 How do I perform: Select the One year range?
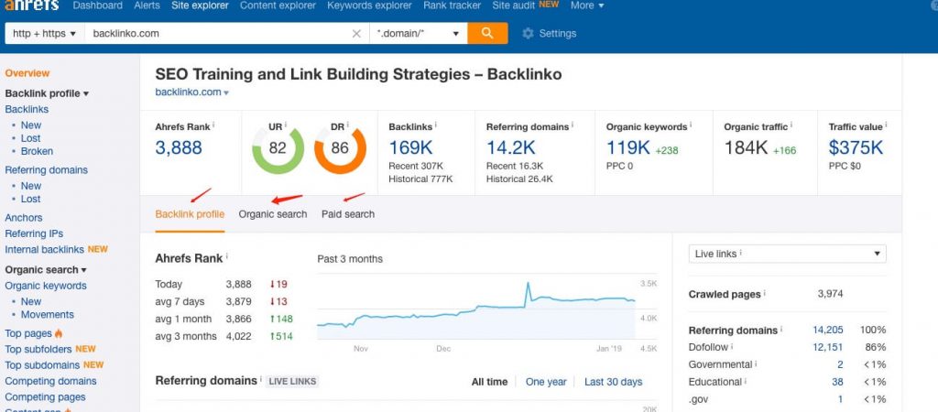[546, 382]
